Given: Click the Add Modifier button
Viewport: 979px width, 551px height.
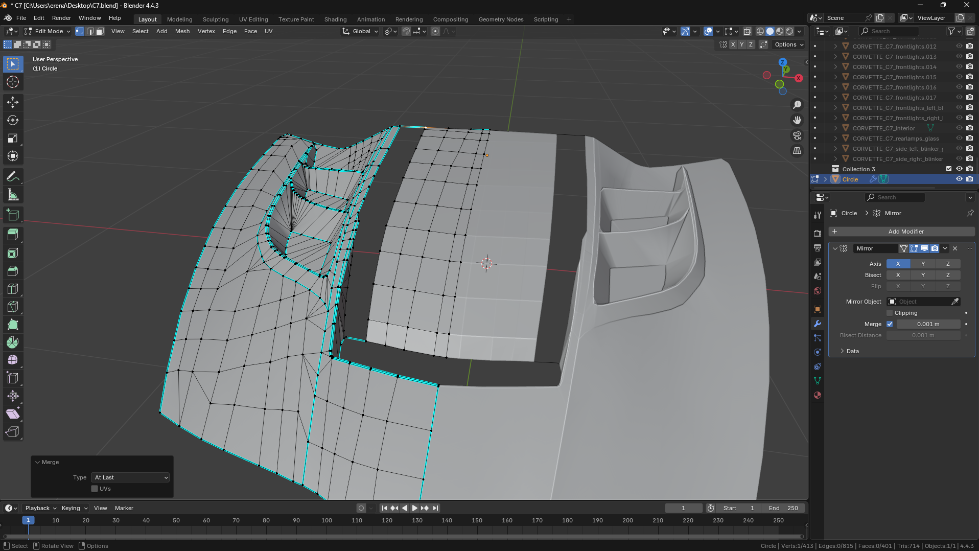Looking at the screenshot, I should tap(902, 232).
